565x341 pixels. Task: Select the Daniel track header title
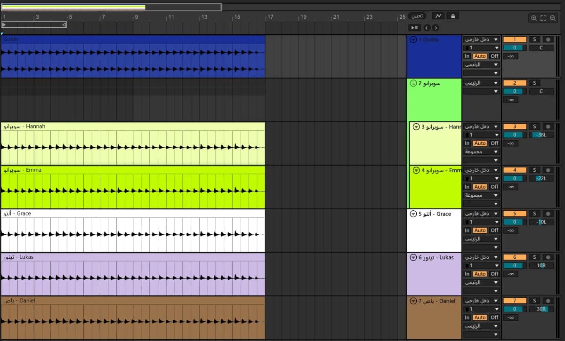(x=437, y=301)
